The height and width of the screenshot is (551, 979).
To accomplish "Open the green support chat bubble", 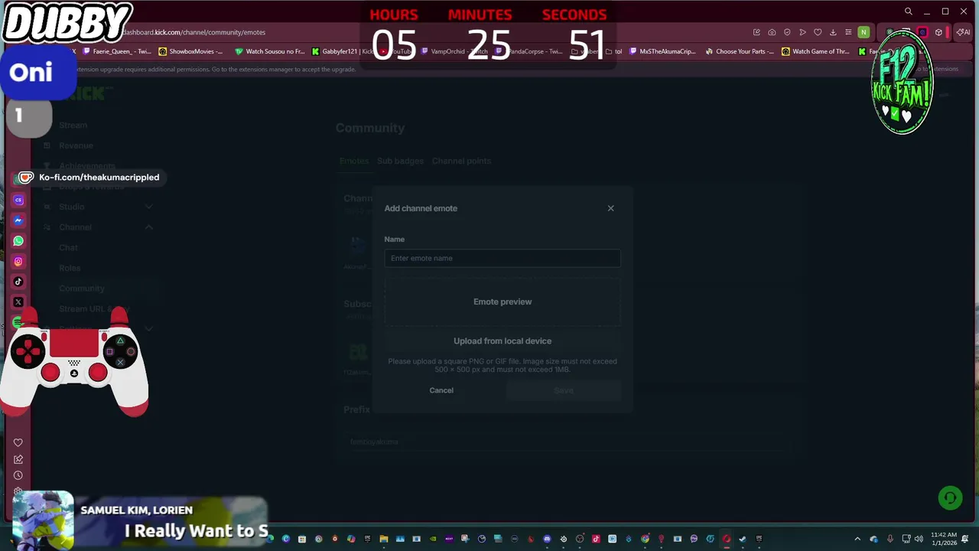I will (950, 498).
